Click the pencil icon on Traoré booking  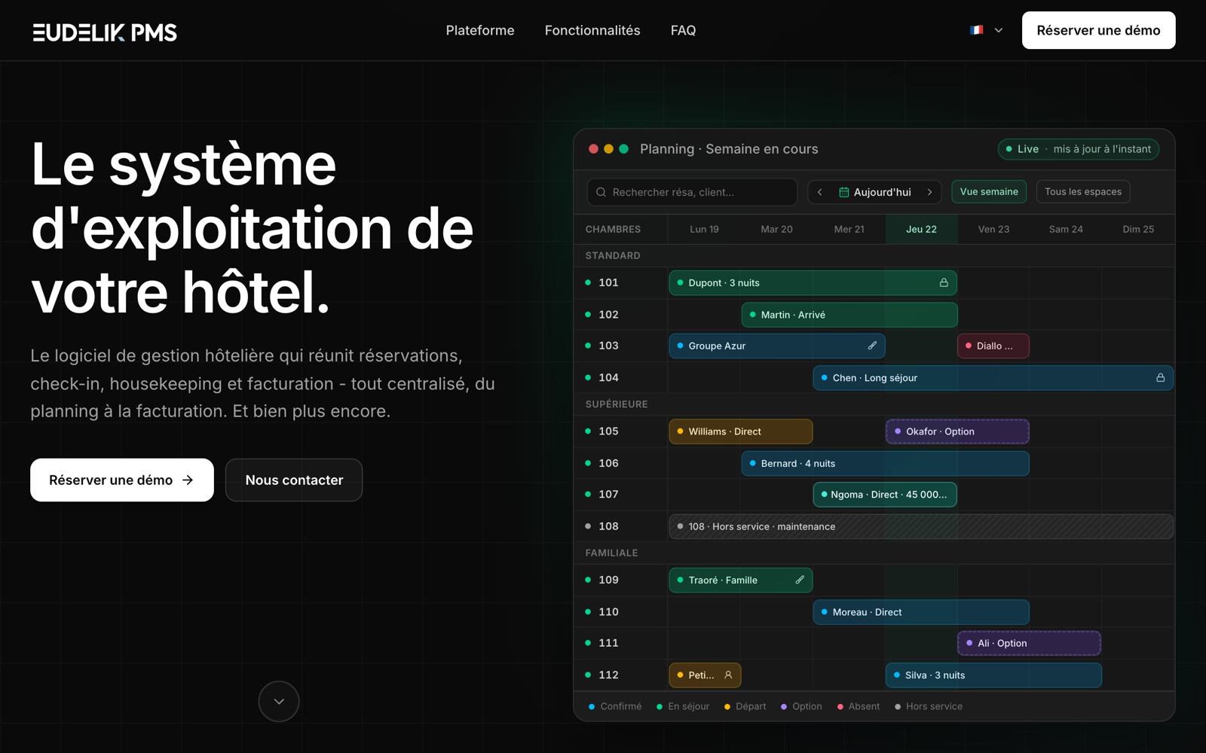coord(800,580)
